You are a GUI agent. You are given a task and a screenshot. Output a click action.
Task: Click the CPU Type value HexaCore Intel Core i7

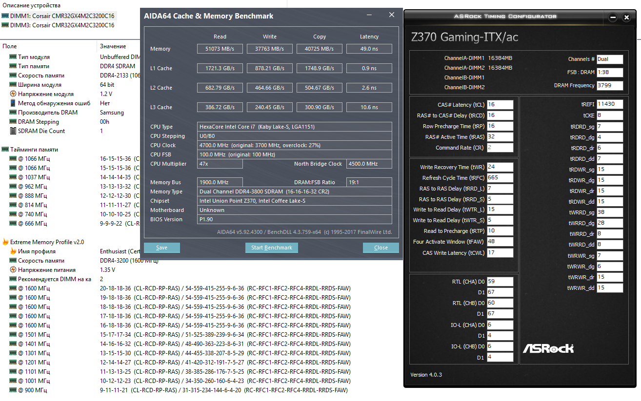coord(295,127)
